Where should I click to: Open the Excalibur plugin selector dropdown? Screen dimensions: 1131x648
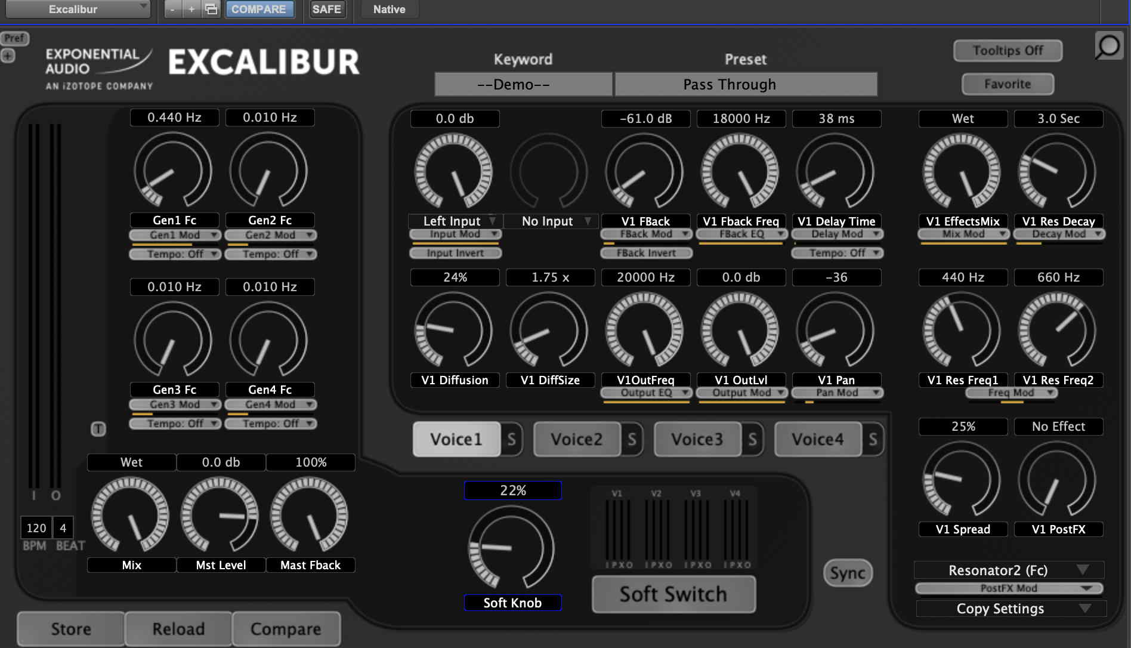pos(78,9)
